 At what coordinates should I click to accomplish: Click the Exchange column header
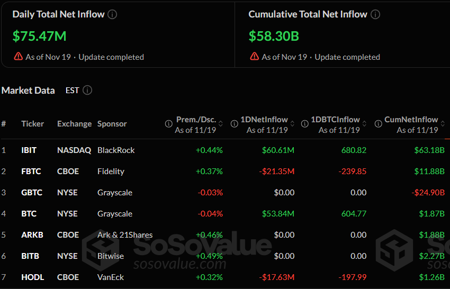[x=74, y=124]
